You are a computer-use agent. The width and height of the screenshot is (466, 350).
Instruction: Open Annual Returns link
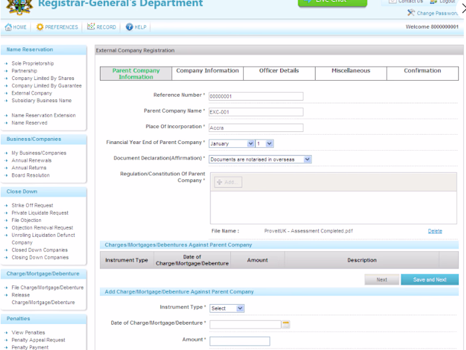pos(29,168)
